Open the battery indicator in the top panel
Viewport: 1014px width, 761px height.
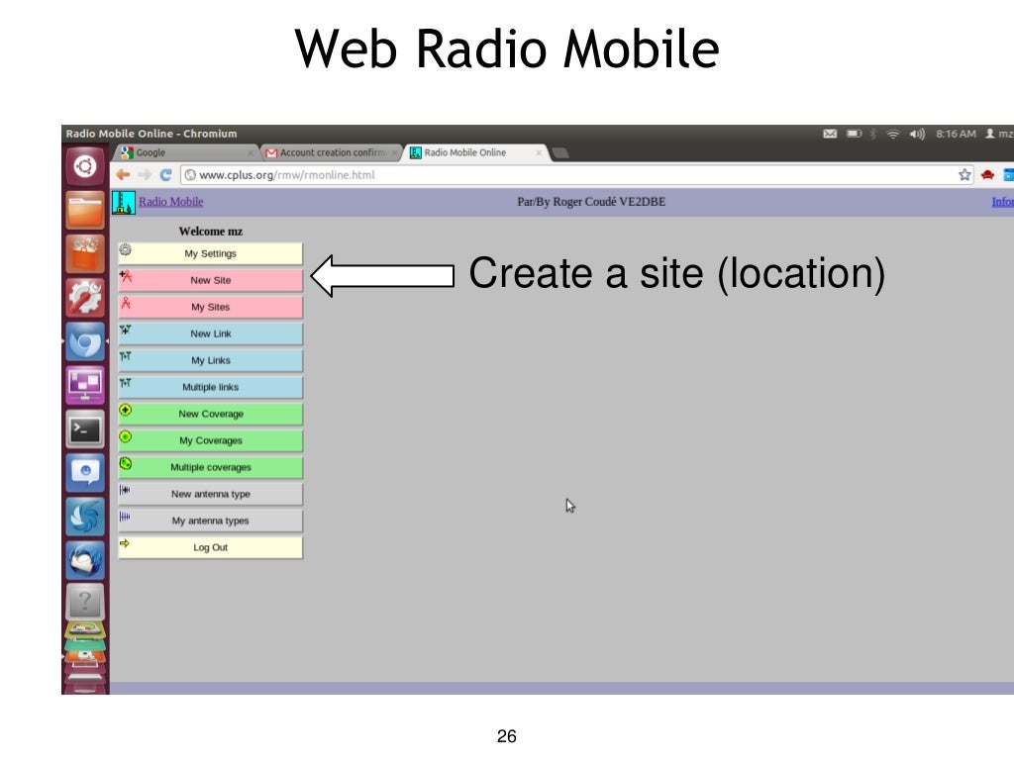[855, 134]
